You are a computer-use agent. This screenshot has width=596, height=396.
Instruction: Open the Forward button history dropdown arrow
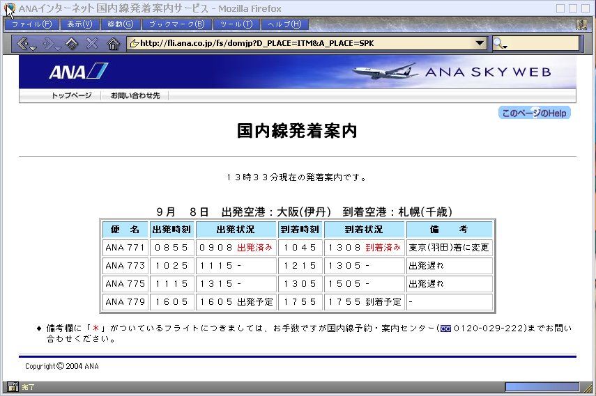pos(59,47)
